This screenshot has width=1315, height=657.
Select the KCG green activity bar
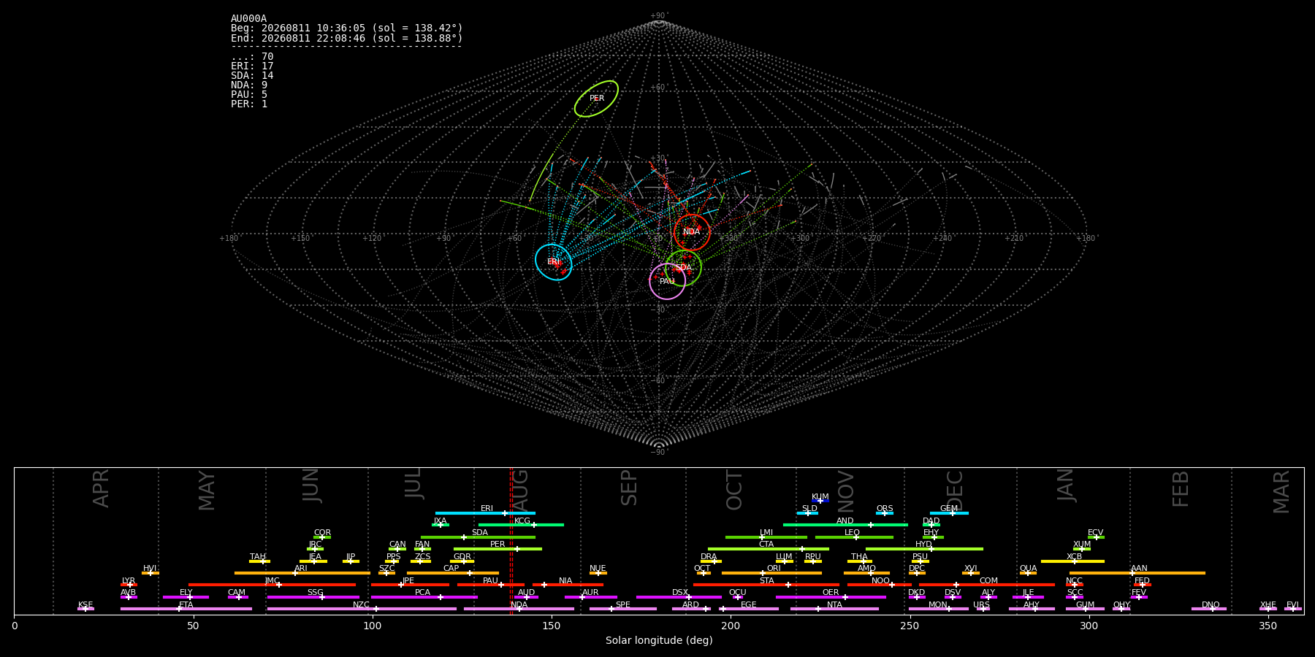coord(521,525)
